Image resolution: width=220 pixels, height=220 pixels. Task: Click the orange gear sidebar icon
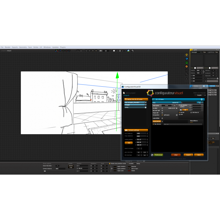tap(186, 67)
